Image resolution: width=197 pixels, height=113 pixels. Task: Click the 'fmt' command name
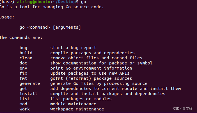(23, 78)
